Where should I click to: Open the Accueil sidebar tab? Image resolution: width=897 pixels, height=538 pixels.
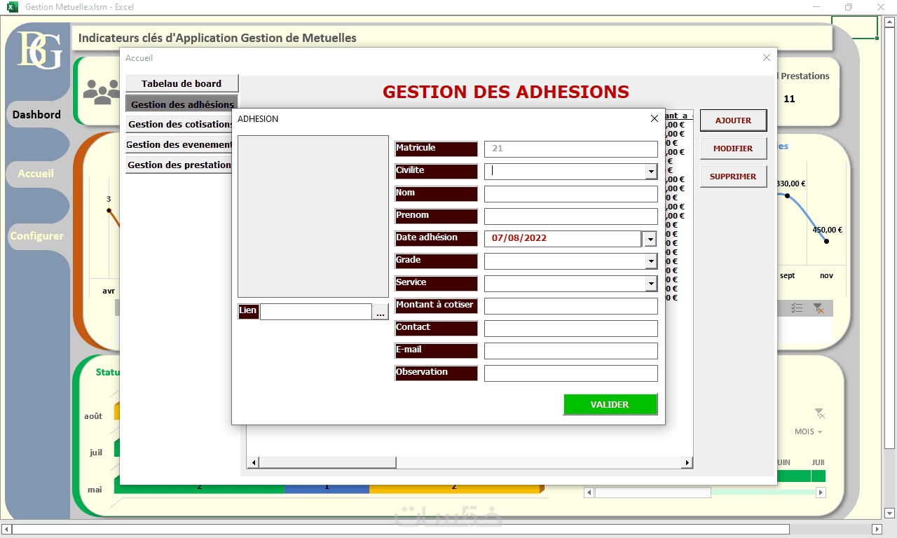36,173
